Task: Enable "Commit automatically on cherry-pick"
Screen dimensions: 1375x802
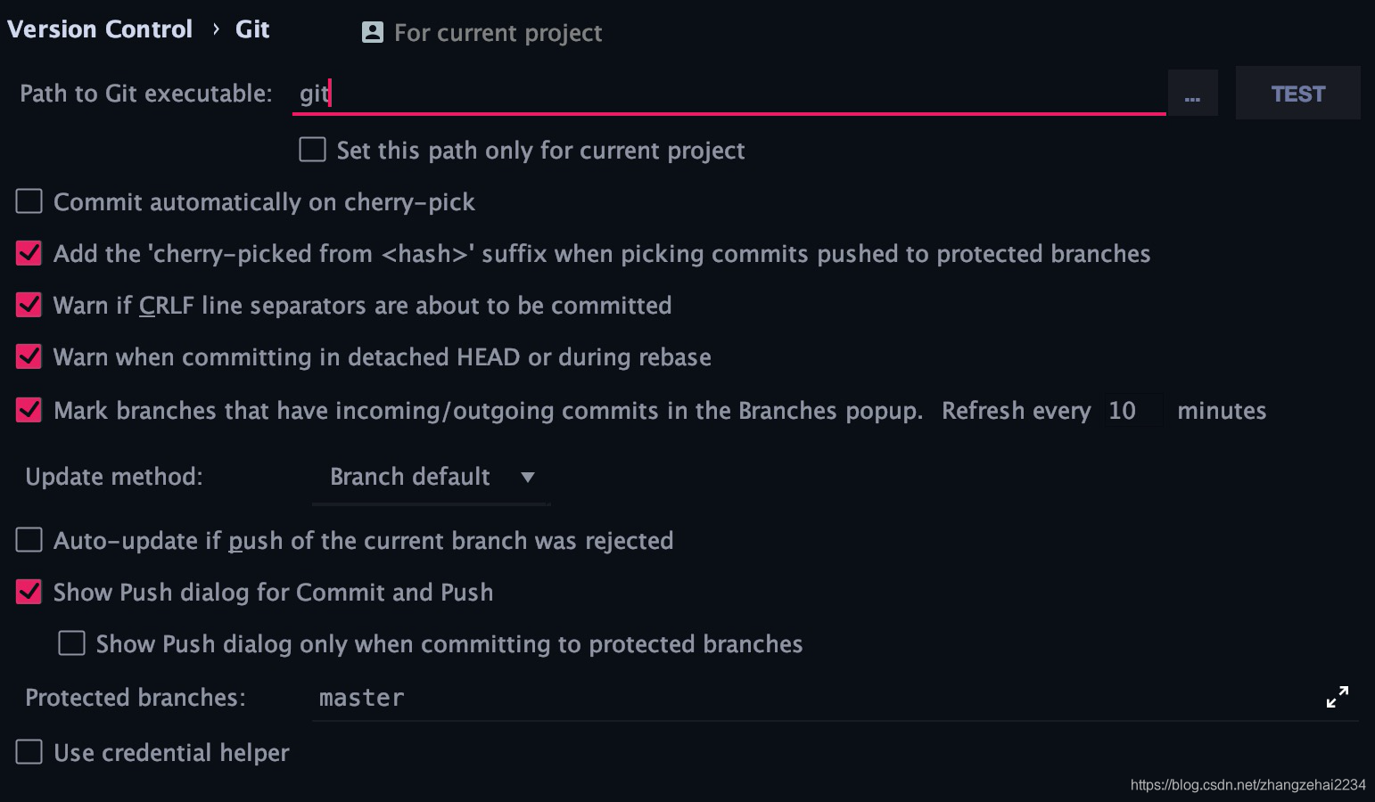Action: point(29,201)
